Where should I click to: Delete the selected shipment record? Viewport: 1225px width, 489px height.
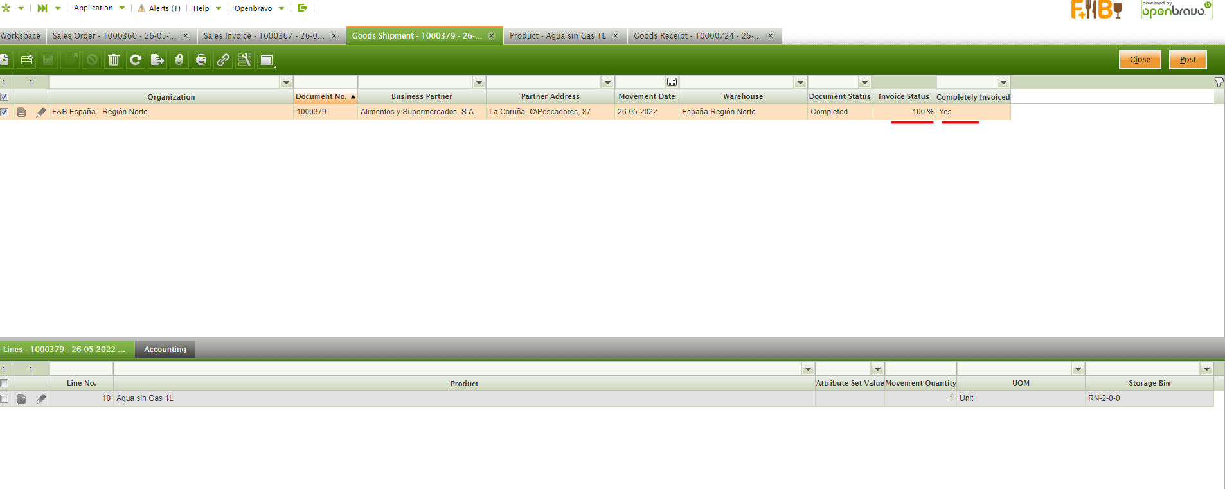point(114,60)
